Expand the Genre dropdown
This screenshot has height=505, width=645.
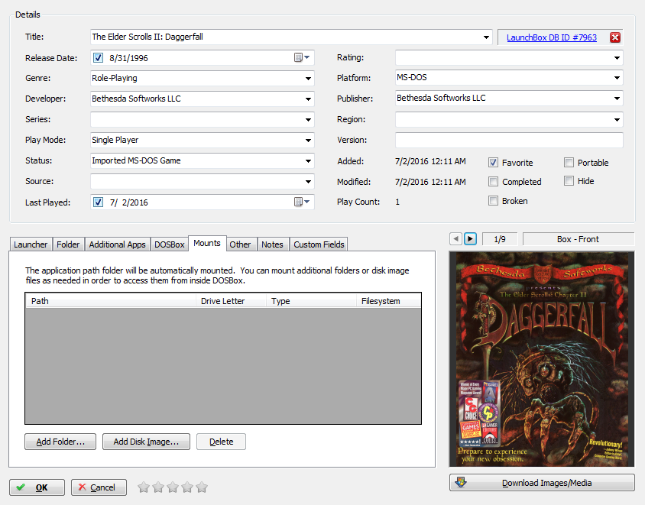click(x=308, y=78)
